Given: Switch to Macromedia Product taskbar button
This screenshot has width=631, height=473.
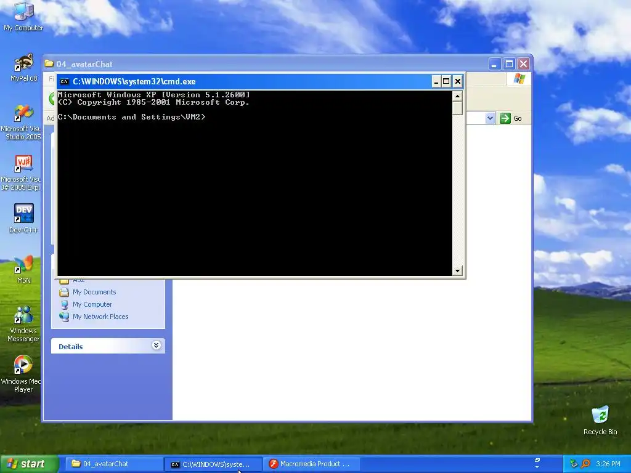Looking at the screenshot, I should 311,464.
